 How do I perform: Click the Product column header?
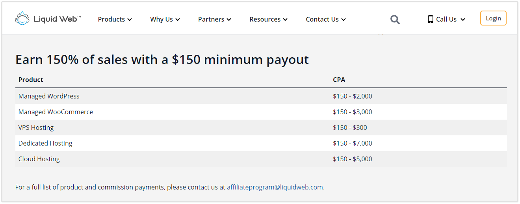31,80
